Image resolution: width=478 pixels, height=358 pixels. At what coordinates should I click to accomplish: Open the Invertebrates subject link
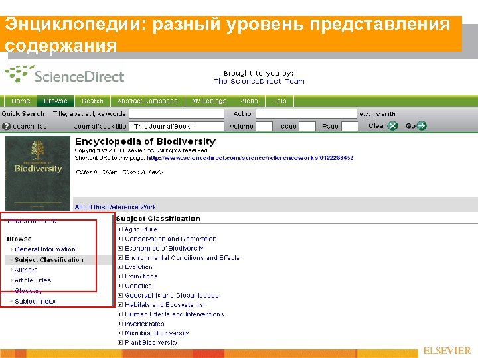(145, 324)
